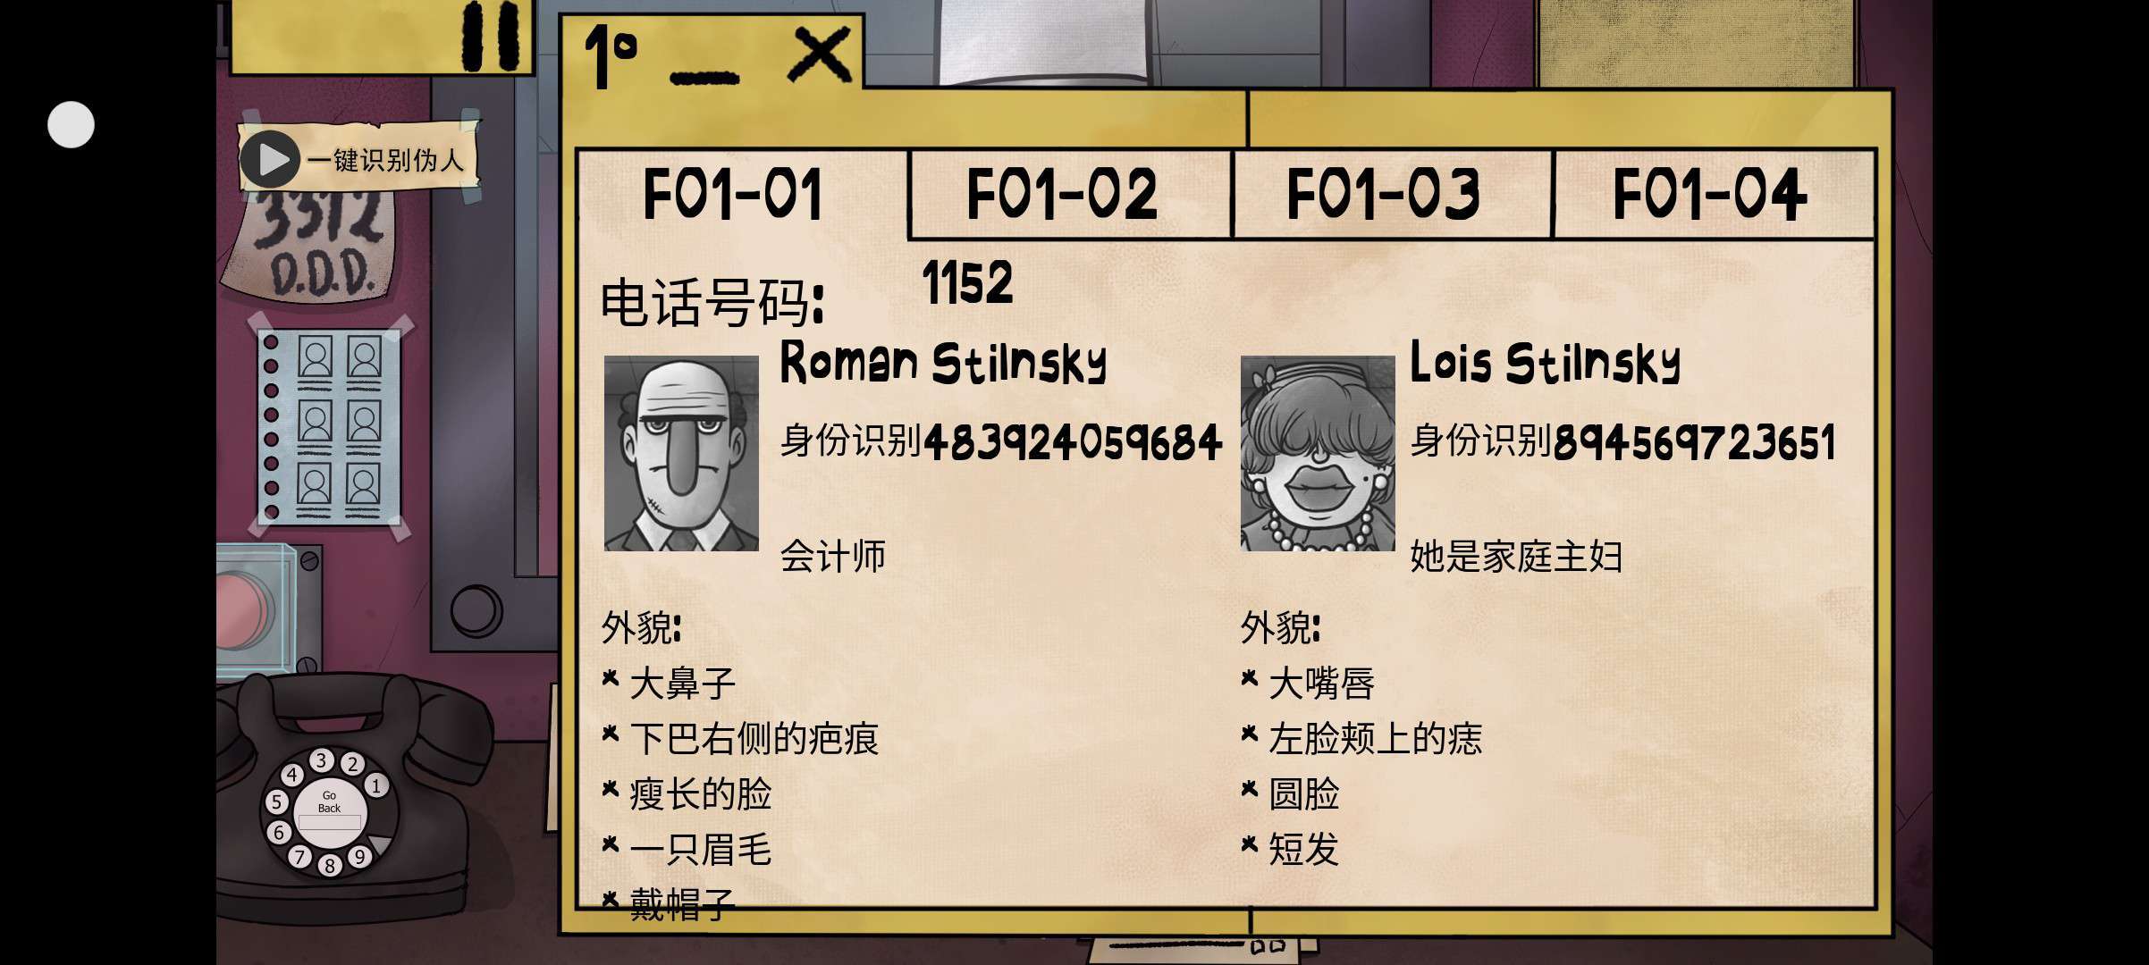Tap the white floating assist dot
The height and width of the screenshot is (965, 2149).
pyautogui.click(x=71, y=124)
